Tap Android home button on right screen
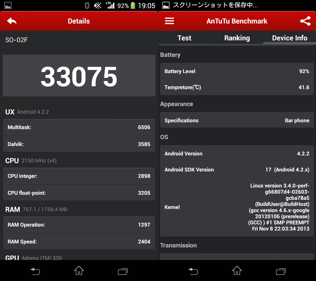 [x=237, y=271]
